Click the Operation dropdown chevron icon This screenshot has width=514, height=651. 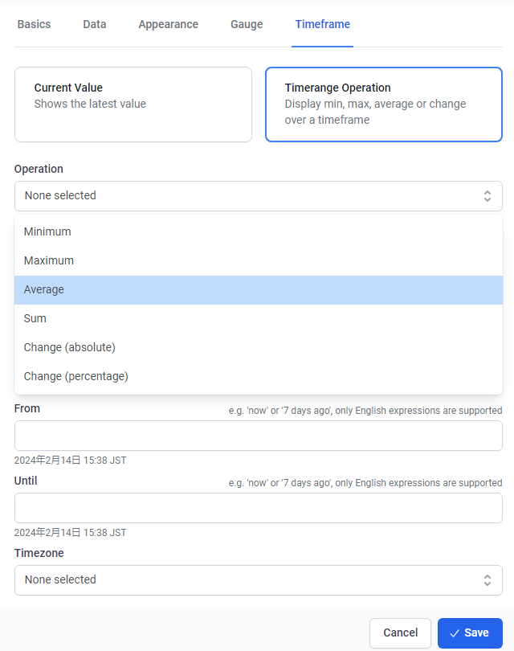(487, 196)
